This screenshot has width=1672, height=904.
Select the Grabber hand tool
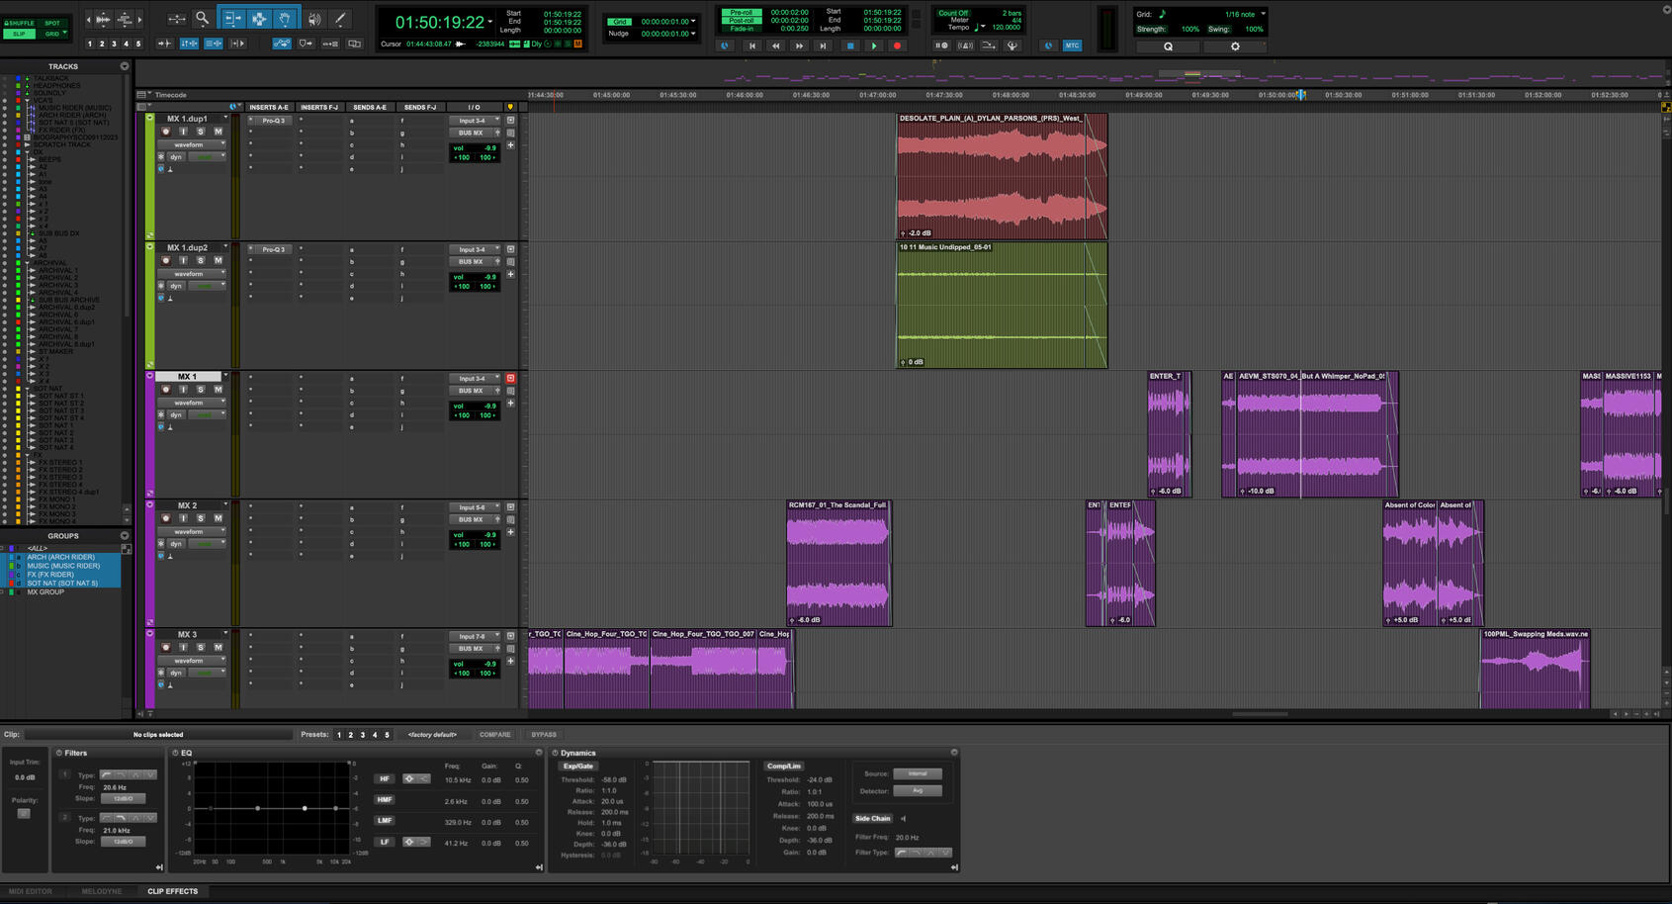pos(284,19)
